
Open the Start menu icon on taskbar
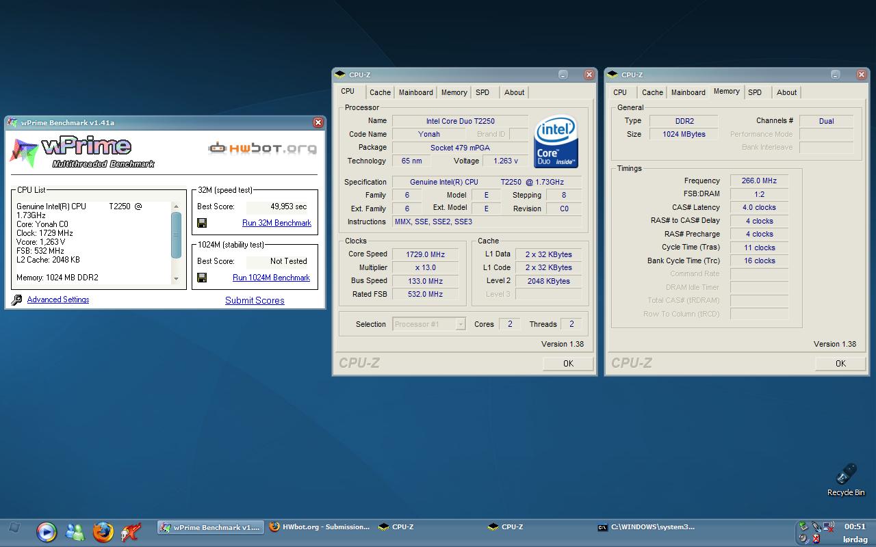(14, 528)
